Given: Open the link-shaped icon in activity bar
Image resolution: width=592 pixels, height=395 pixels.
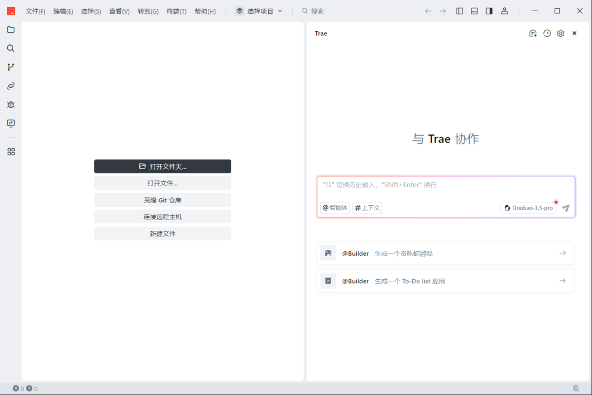Looking at the screenshot, I should click(x=11, y=86).
